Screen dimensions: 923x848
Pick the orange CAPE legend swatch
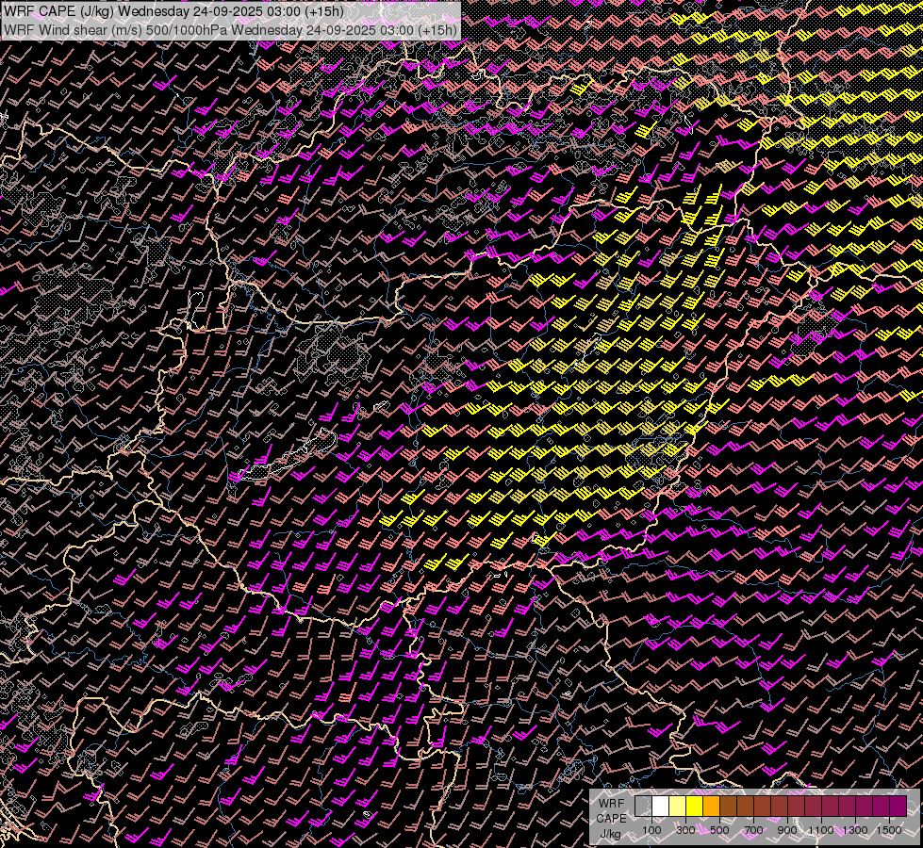(x=711, y=806)
